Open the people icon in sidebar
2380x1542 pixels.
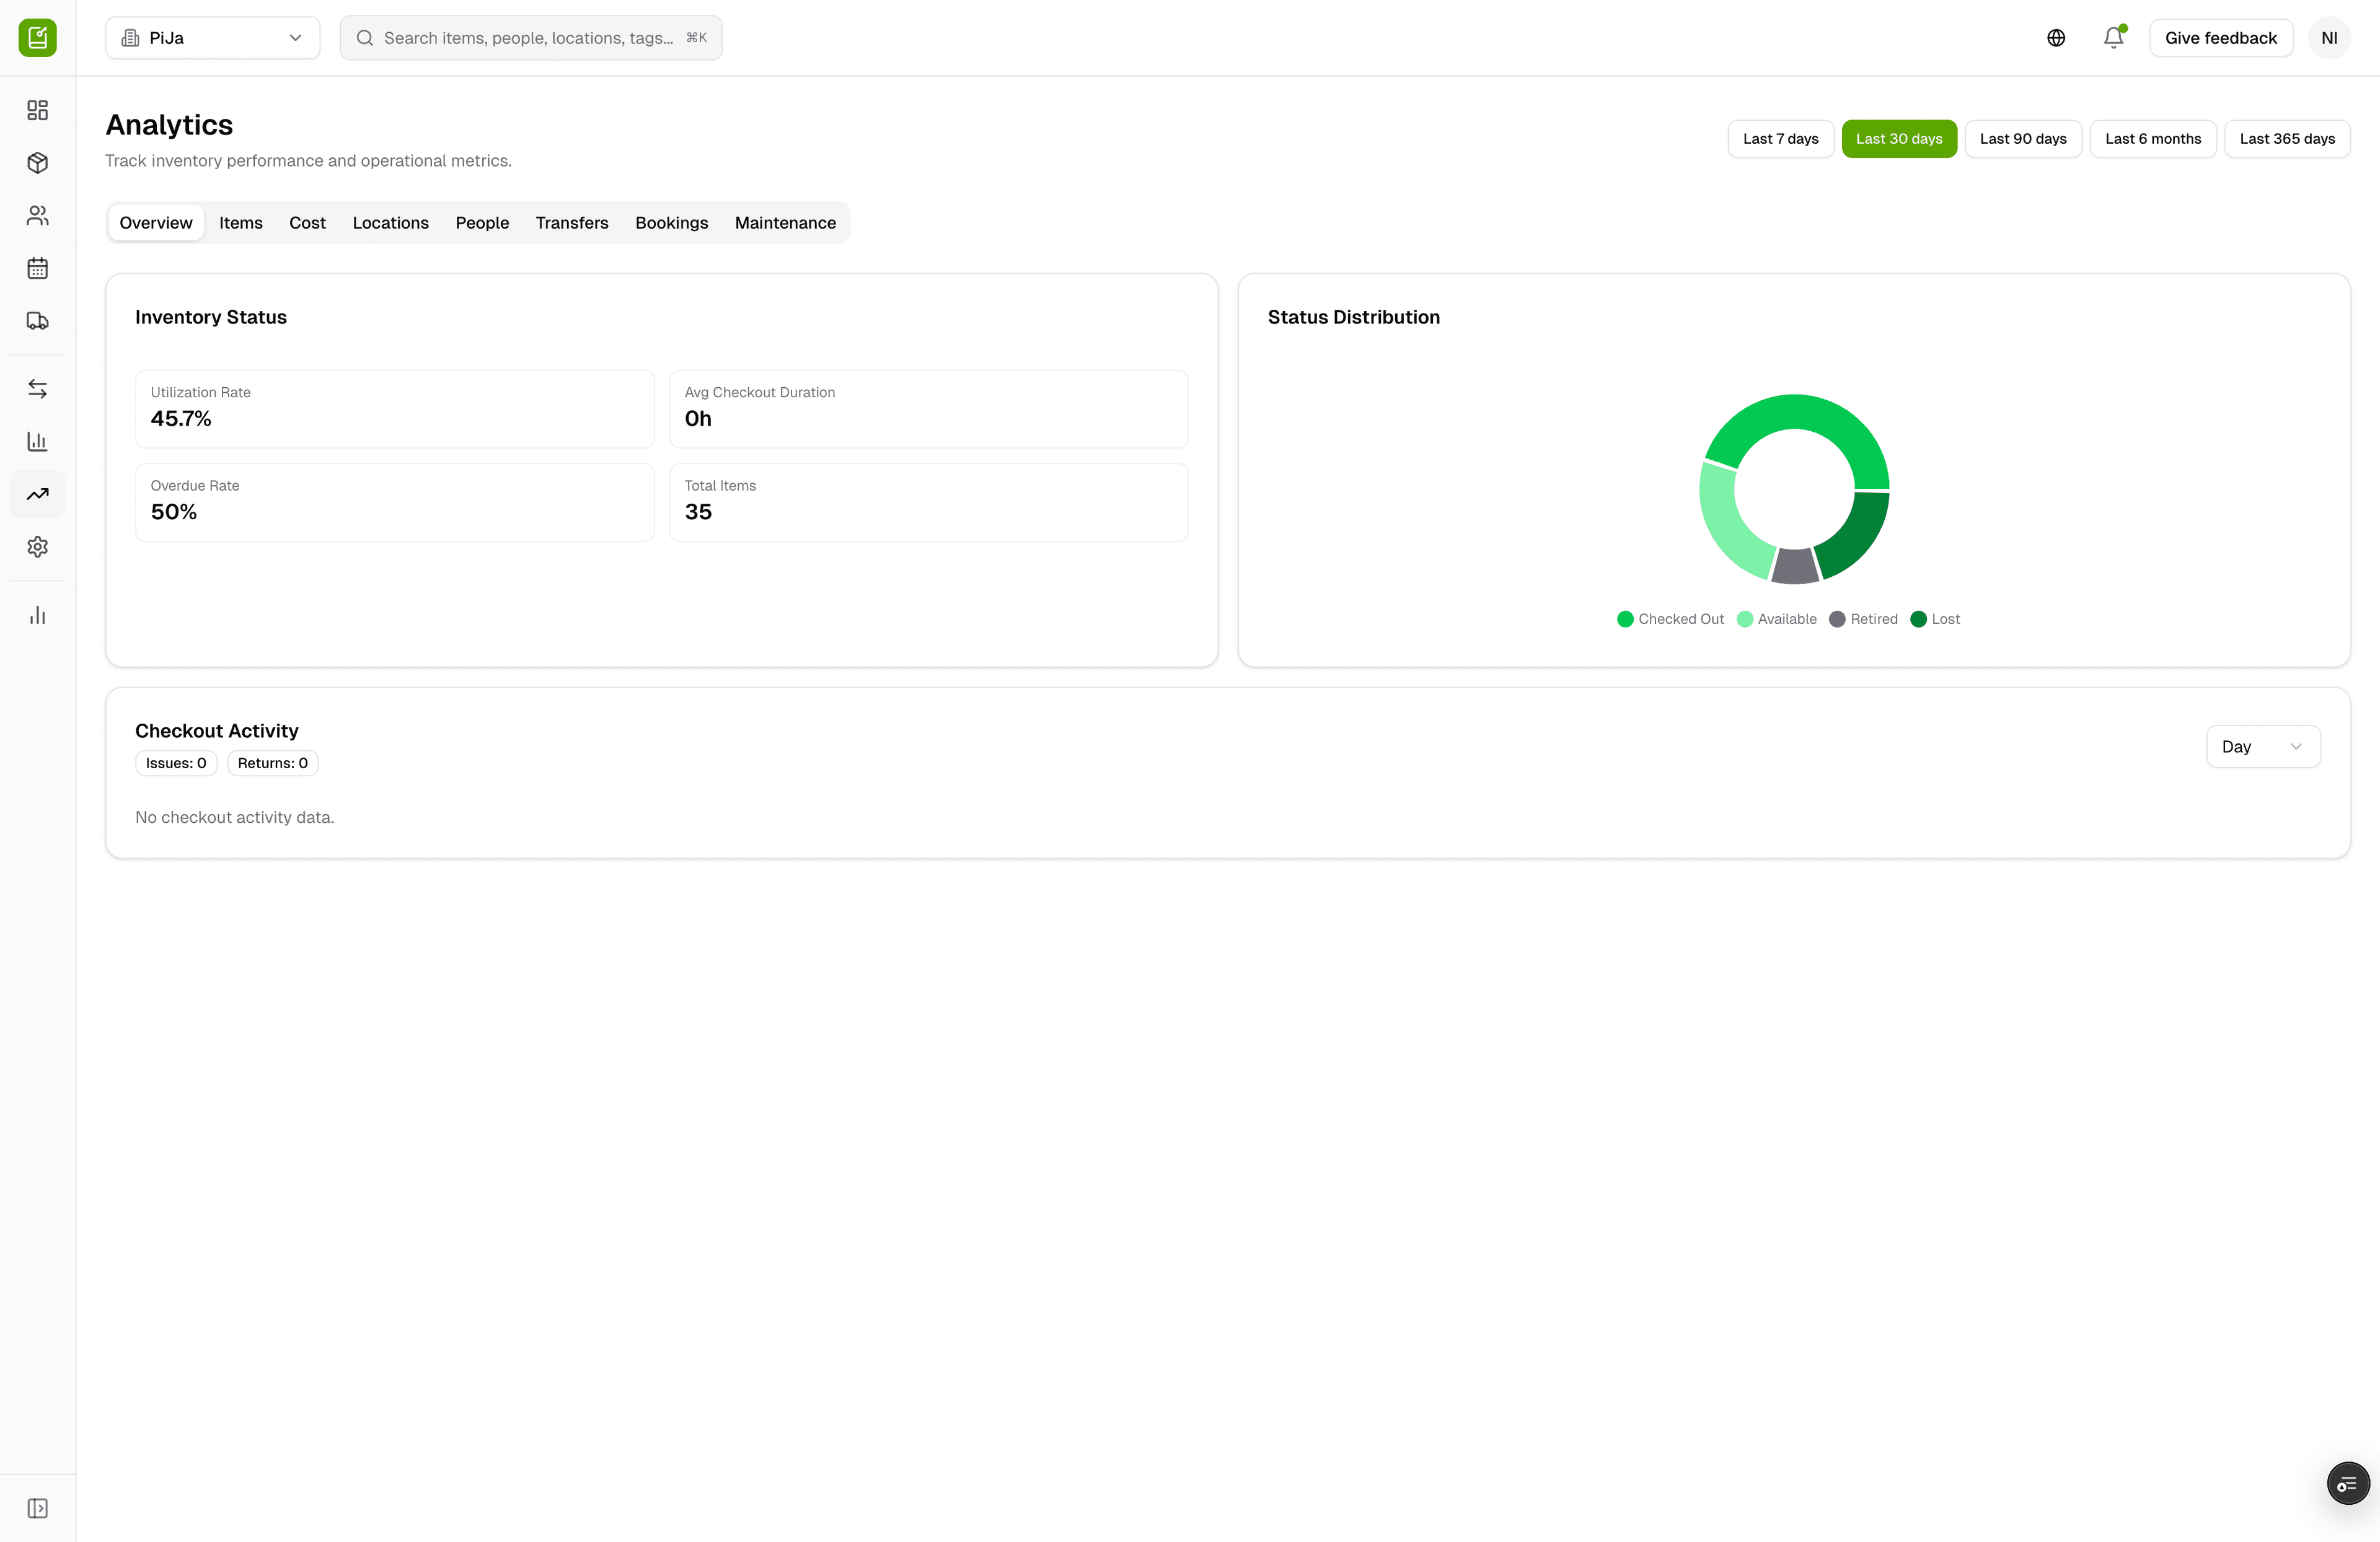coord(38,216)
